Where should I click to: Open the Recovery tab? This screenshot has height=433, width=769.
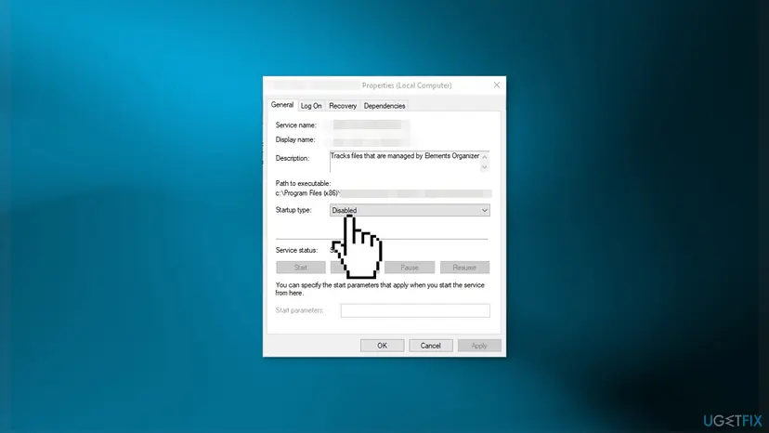click(x=343, y=106)
